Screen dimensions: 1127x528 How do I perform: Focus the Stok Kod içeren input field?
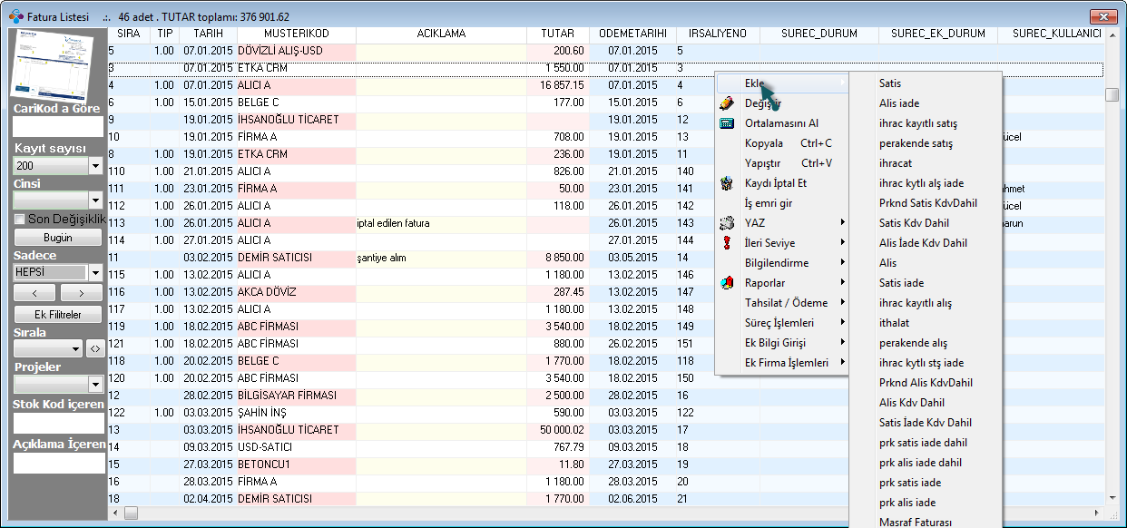point(59,423)
